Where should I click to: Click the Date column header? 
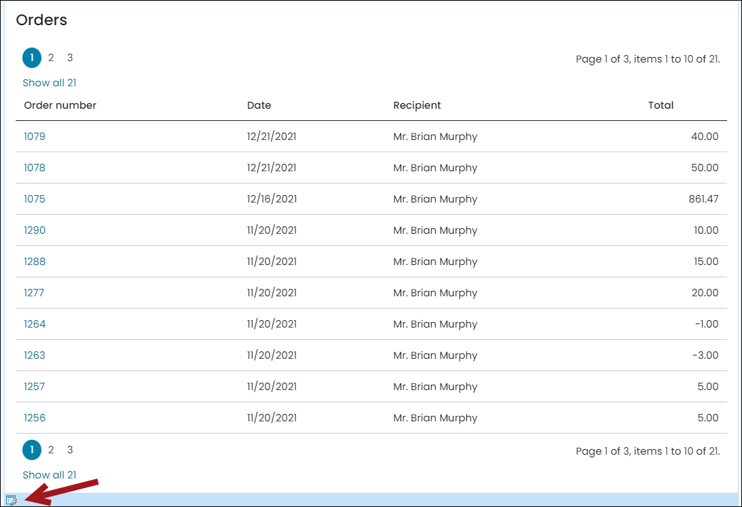click(x=259, y=105)
